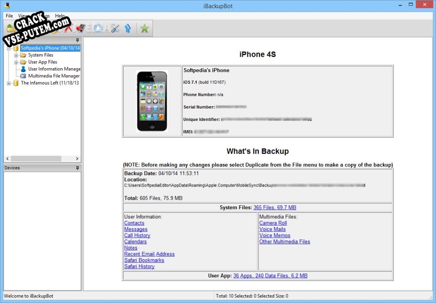
Task: Select User Information Manager in tree
Action: [x=54, y=69]
